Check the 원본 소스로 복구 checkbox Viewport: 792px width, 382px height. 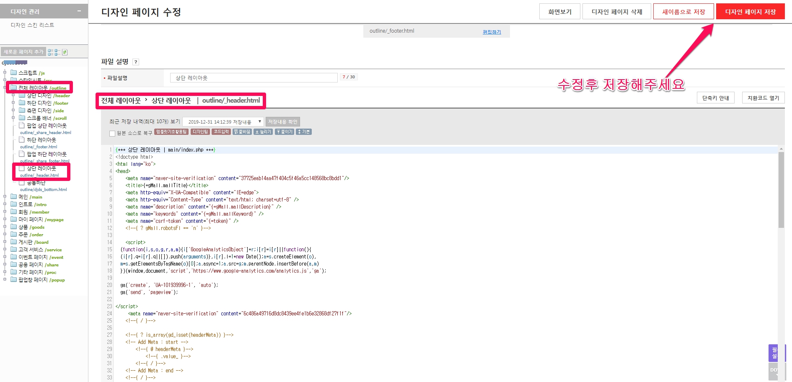coord(112,134)
